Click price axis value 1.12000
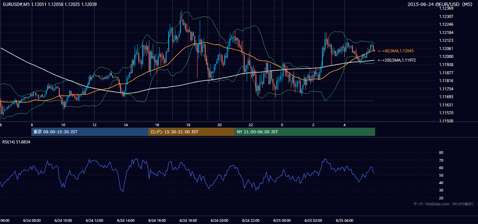 (x=446, y=56)
